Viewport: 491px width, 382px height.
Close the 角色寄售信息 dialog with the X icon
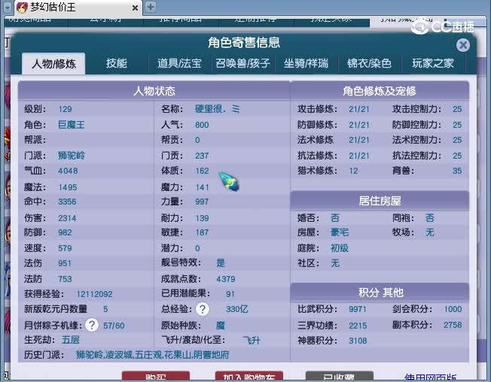click(463, 45)
